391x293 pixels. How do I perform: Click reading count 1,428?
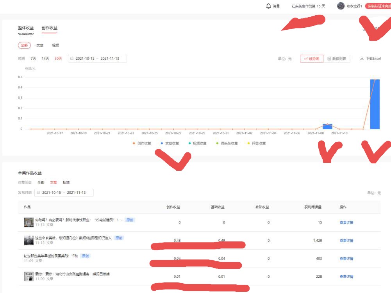coord(318,241)
